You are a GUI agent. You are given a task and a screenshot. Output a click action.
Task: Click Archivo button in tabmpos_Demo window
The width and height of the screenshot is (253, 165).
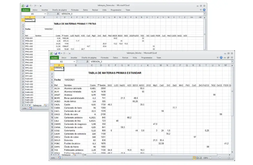point(26,10)
